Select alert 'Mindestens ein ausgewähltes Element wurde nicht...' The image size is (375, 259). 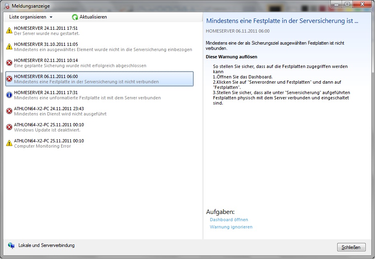(100, 47)
